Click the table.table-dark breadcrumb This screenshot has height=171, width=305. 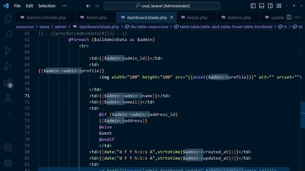[226, 27]
